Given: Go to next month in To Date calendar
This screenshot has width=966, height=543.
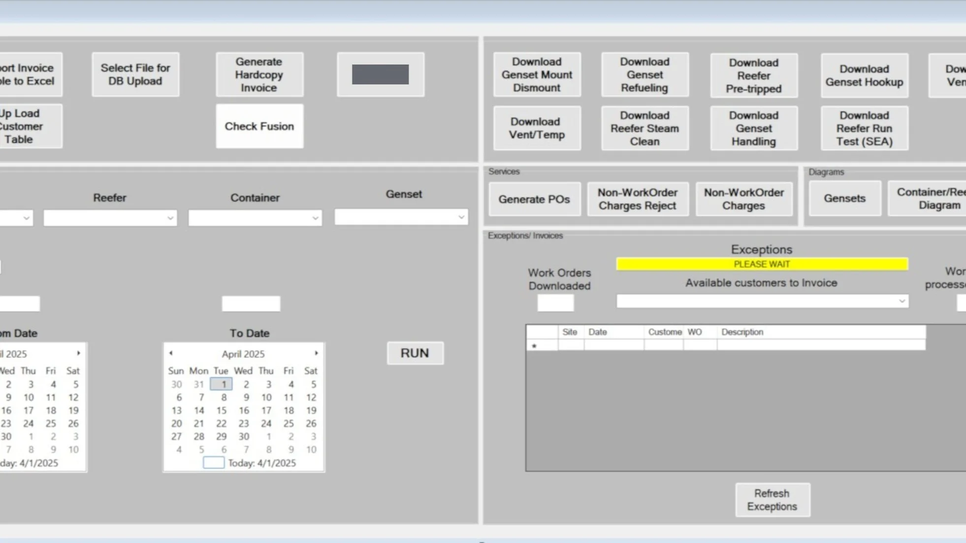Looking at the screenshot, I should [x=316, y=353].
